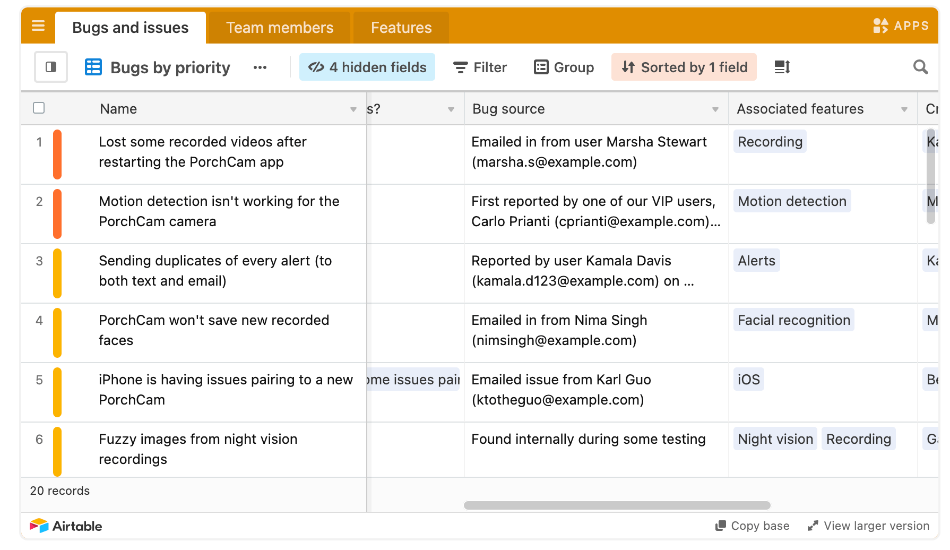The height and width of the screenshot is (550, 950).
Task: Switch to the Team members tab
Action: pos(280,28)
